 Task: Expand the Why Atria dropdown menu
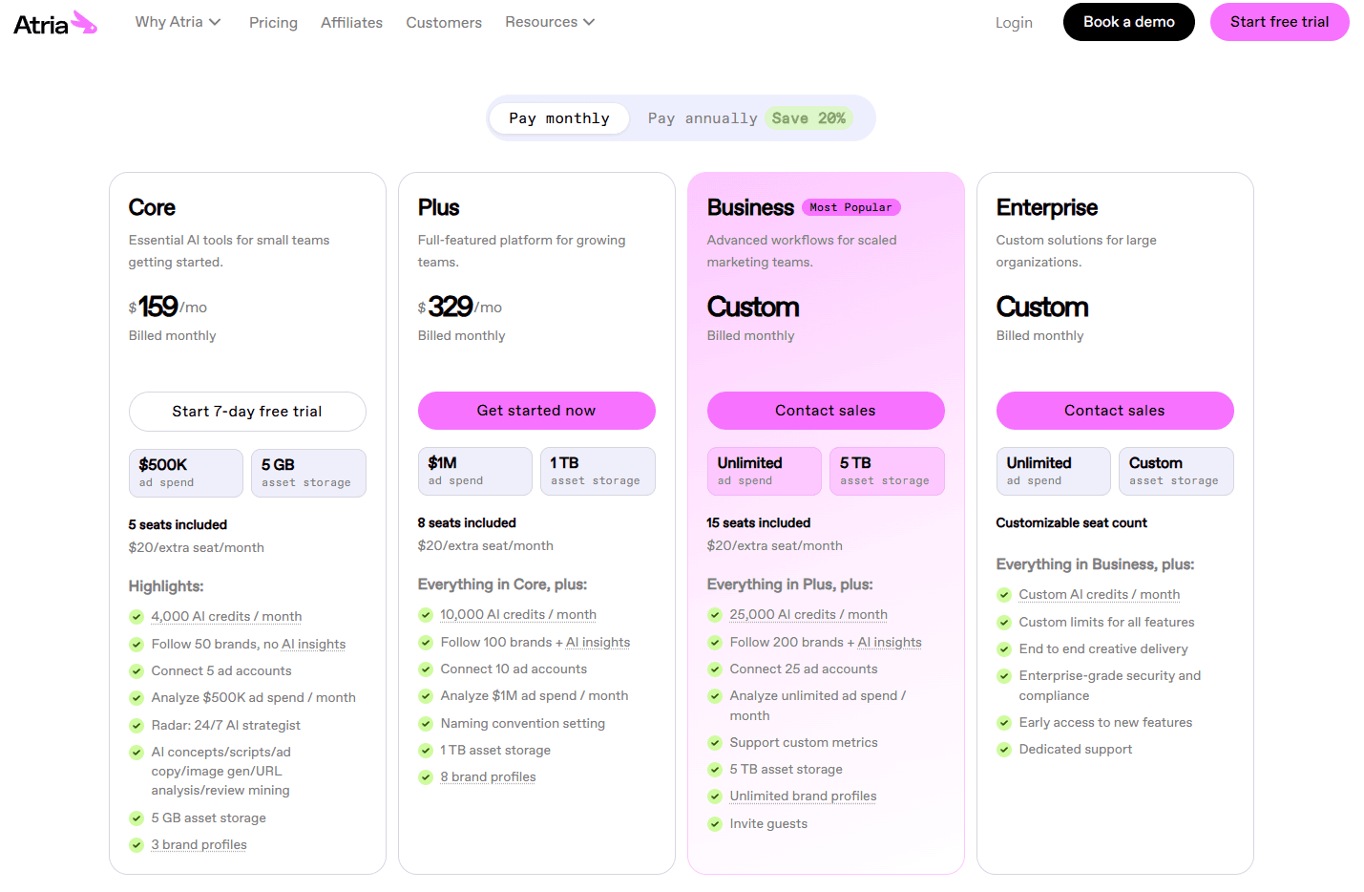178,22
